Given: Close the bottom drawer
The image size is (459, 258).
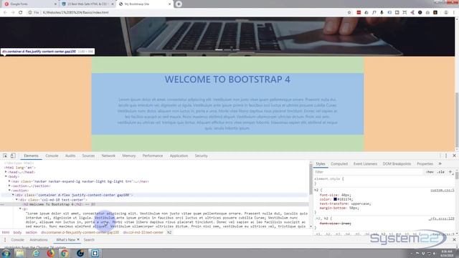Looking at the screenshot, I should [x=454, y=239].
